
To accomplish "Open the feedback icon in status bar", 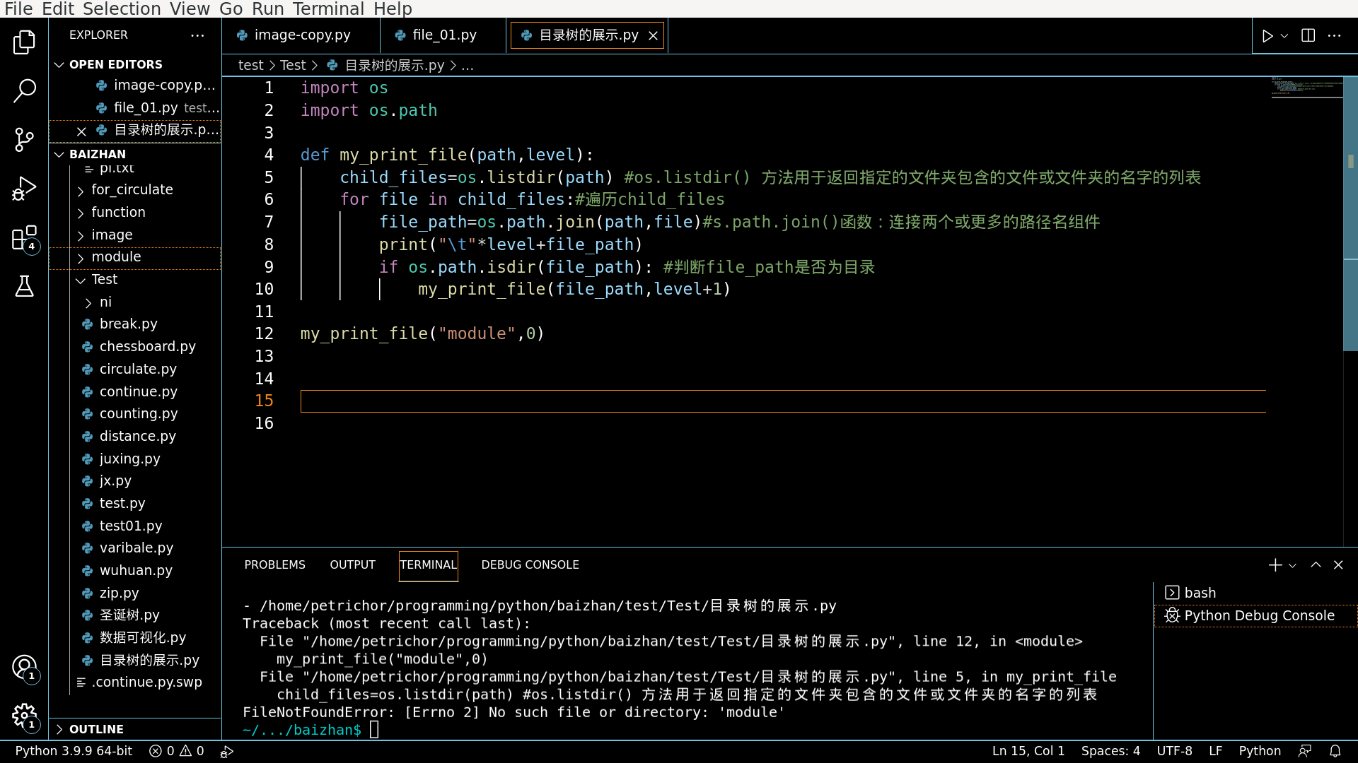I will tap(1305, 751).
